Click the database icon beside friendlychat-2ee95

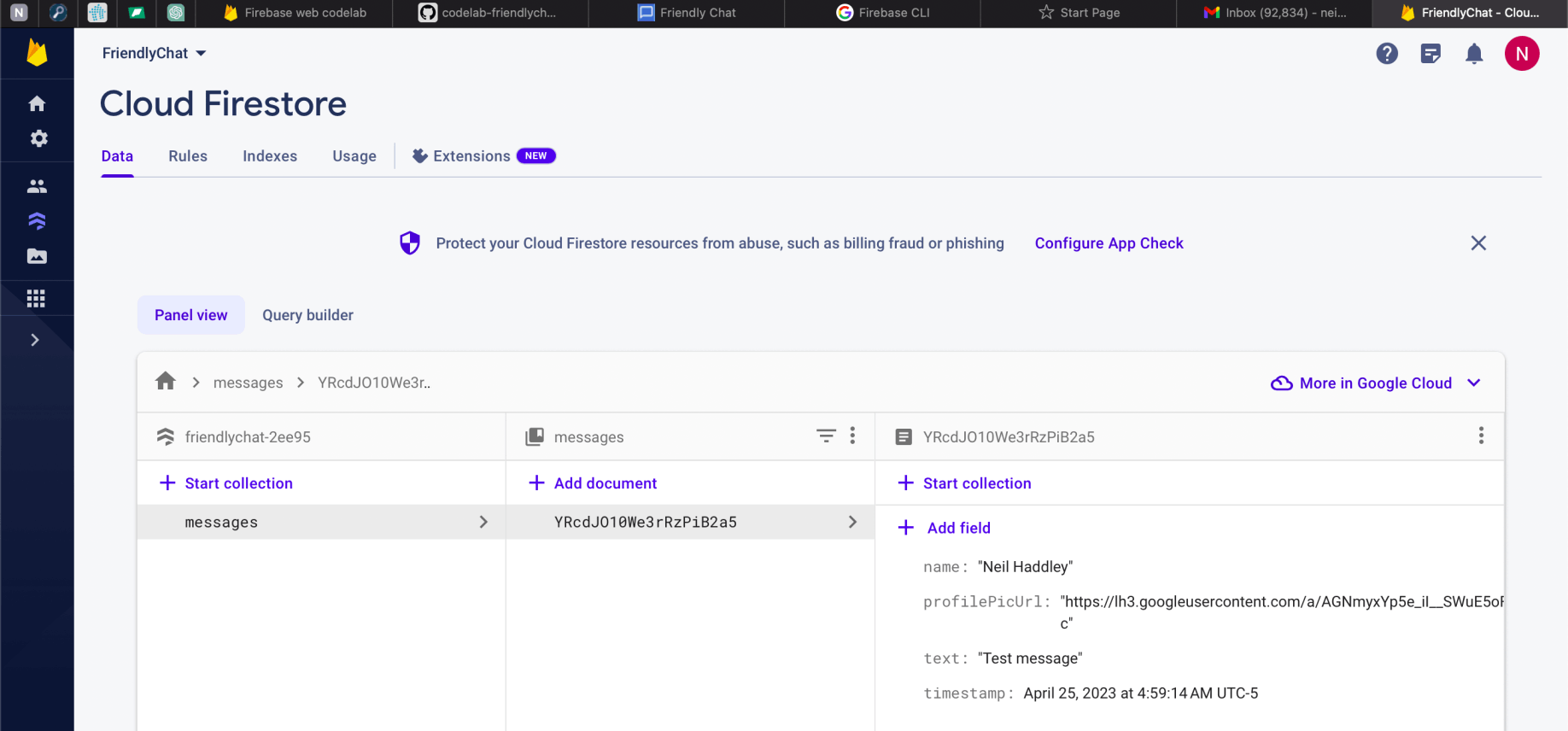point(166,436)
